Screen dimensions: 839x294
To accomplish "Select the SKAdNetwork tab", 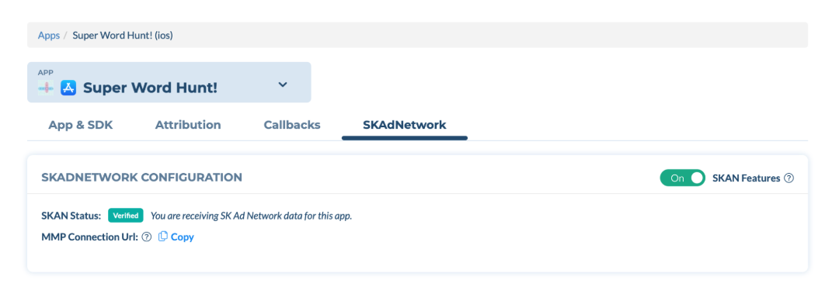I will [405, 125].
